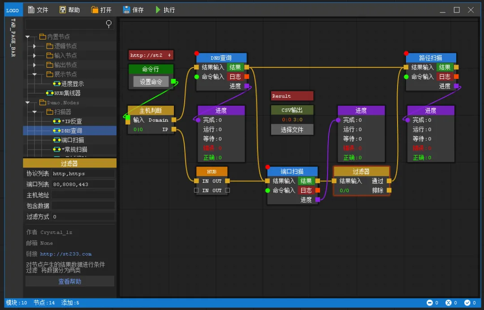Toggle the empty IN checkbox on HUB node

coord(196,190)
